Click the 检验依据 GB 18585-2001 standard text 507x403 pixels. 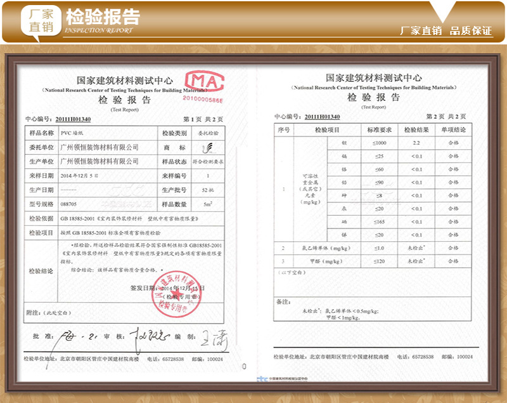point(129,219)
